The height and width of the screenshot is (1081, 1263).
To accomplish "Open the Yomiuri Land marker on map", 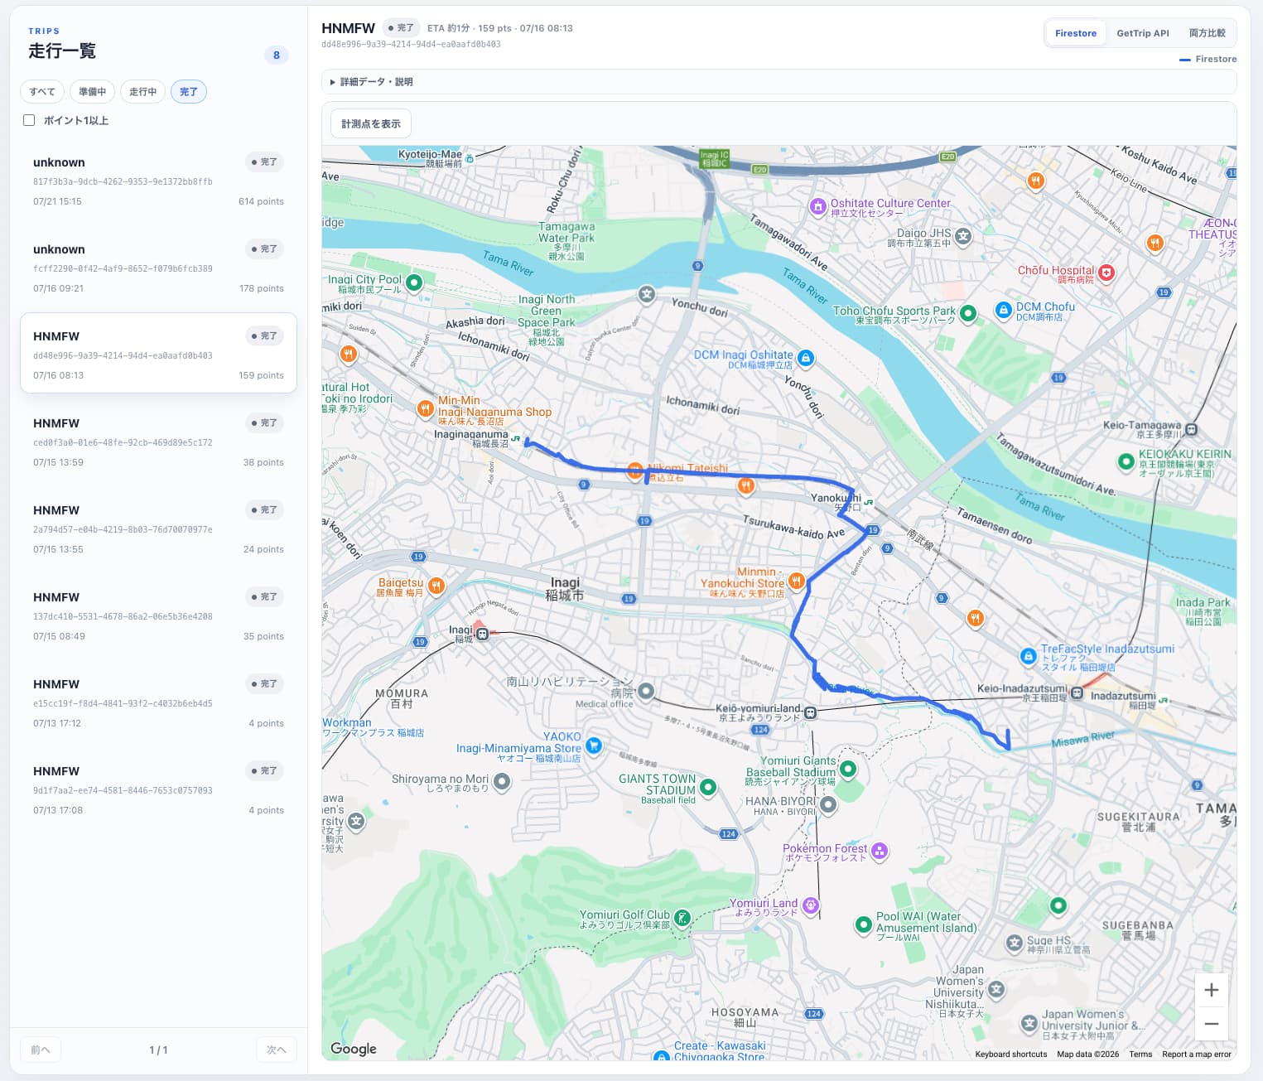I will (x=811, y=905).
